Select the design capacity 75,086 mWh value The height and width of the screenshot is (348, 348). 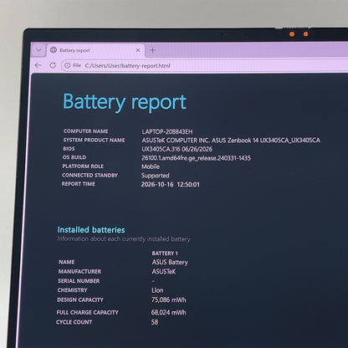(169, 300)
